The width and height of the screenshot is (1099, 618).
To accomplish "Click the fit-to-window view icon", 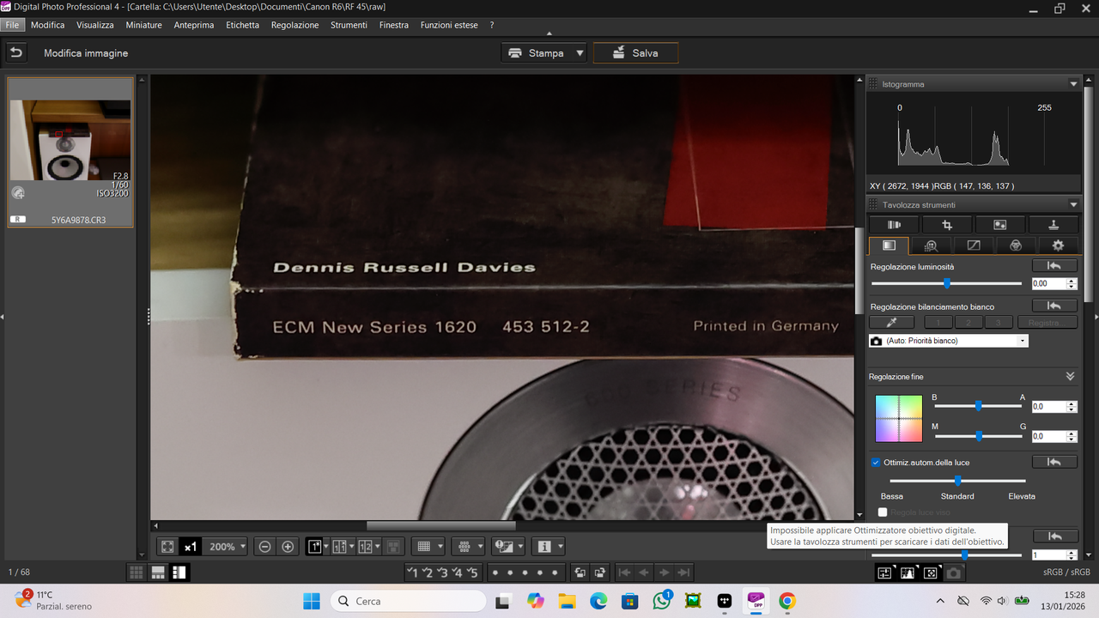I will (167, 546).
